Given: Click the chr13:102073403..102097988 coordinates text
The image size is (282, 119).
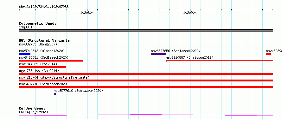Looking at the screenshot, I should coord(44,7).
